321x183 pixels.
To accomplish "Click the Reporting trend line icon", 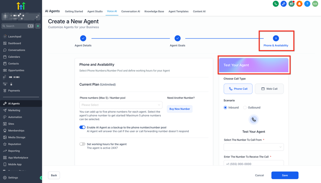I will [5, 151].
